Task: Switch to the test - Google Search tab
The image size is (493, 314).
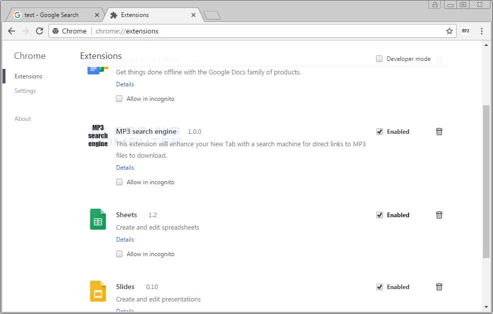Action: 56,15
